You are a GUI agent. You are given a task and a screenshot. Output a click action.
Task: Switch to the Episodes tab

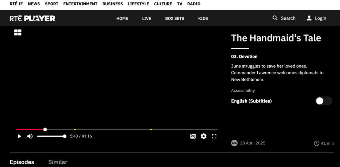point(22,162)
